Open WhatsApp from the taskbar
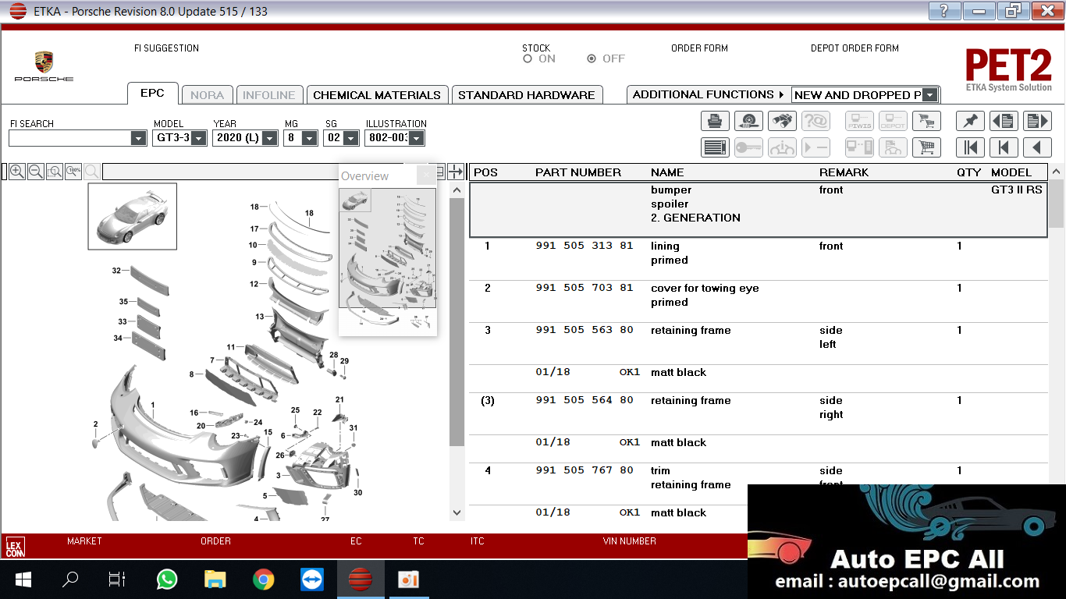1066x599 pixels. point(167,580)
